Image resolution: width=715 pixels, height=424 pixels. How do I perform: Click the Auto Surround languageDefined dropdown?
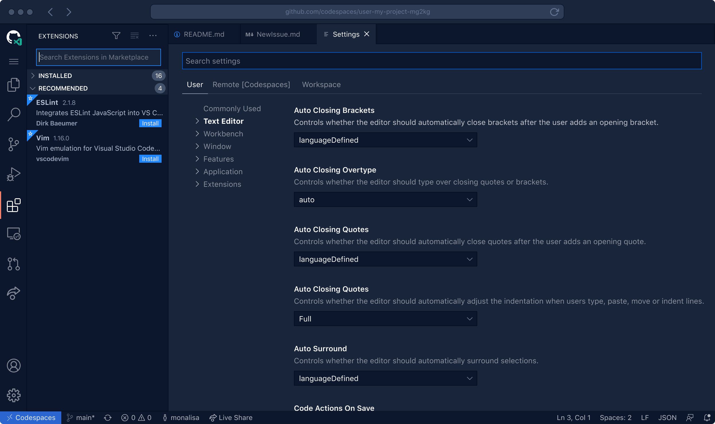tap(385, 378)
